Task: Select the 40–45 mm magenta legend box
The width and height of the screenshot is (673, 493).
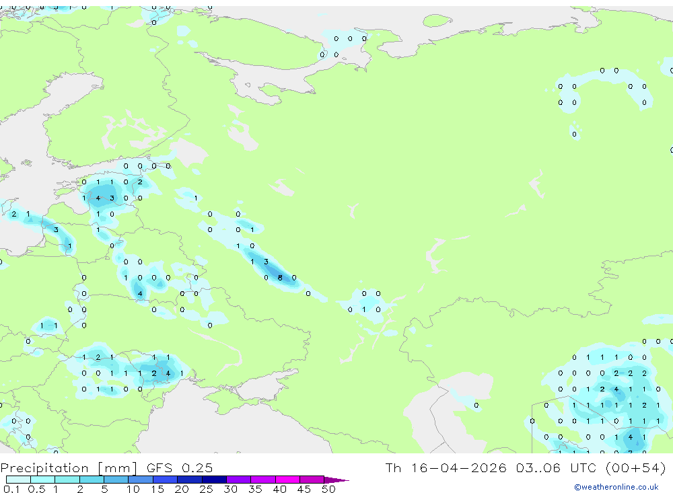Action: pyautogui.click(x=287, y=480)
